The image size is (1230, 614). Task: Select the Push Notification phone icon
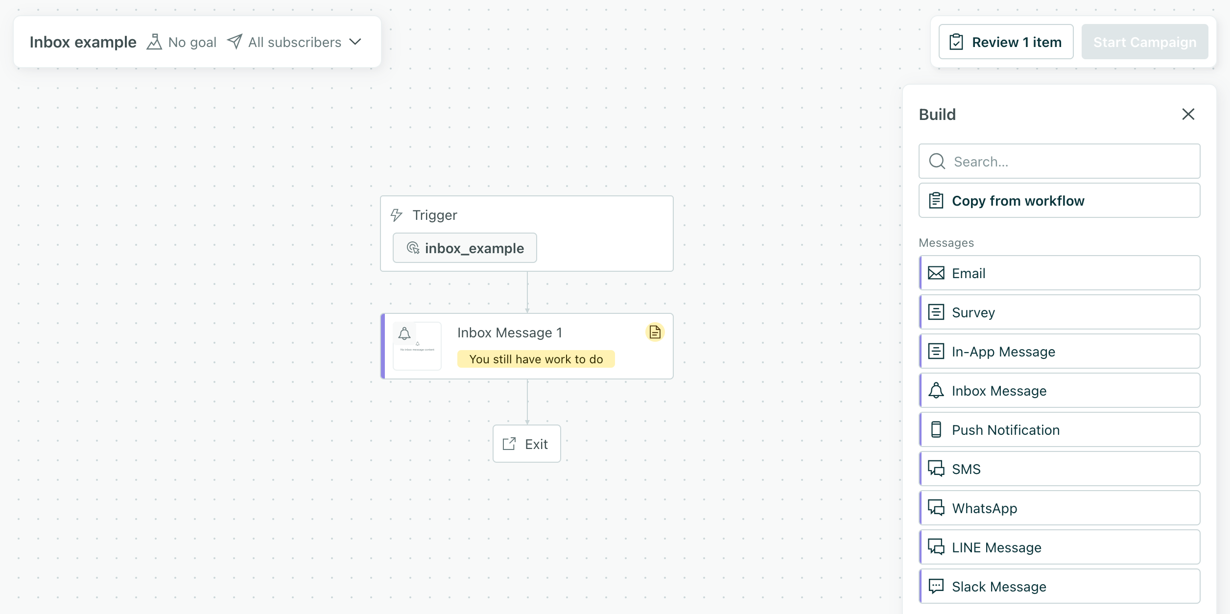click(x=936, y=429)
